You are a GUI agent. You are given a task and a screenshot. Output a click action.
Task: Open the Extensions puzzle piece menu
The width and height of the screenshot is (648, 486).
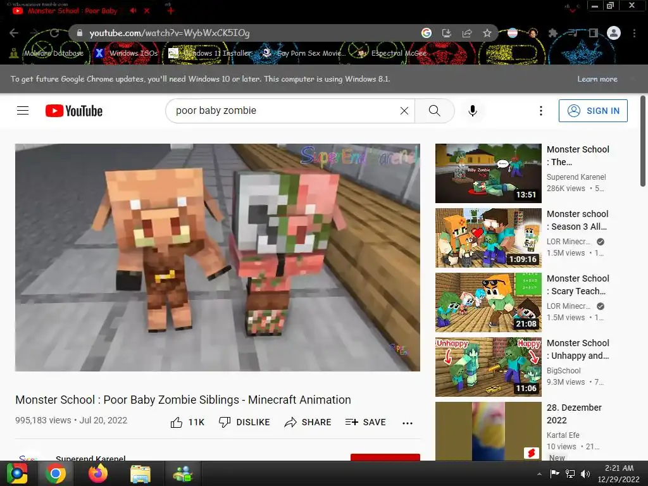coord(553,33)
